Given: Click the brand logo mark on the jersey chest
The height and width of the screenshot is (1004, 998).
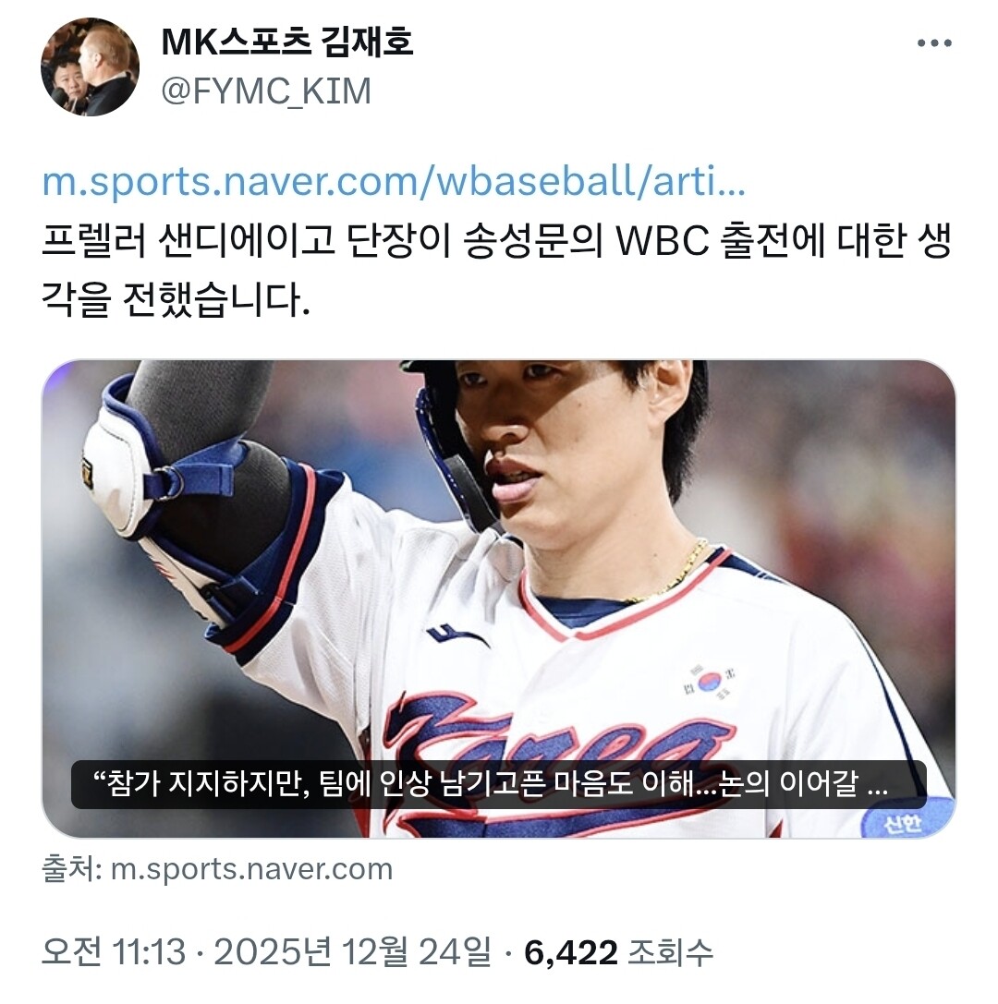Looking at the screenshot, I should click(x=457, y=636).
